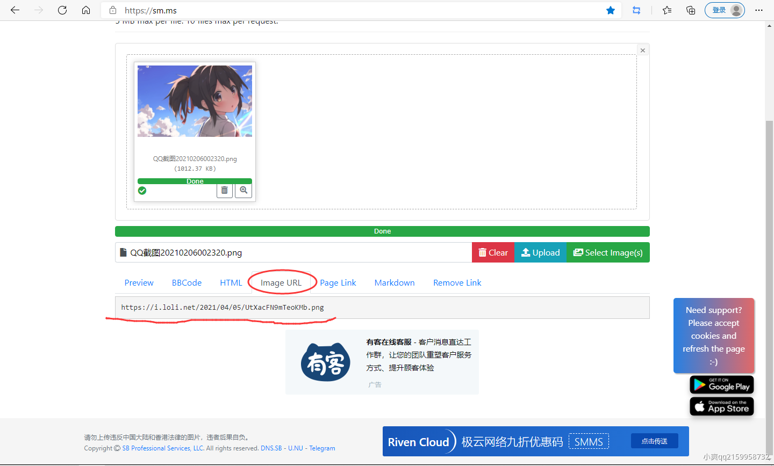Viewport: 774px width, 466px height.
Task: Click the lock icon in the address bar
Action: click(x=113, y=10)
